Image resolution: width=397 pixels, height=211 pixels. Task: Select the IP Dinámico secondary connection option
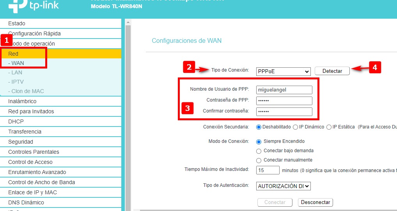click(296, 127)
